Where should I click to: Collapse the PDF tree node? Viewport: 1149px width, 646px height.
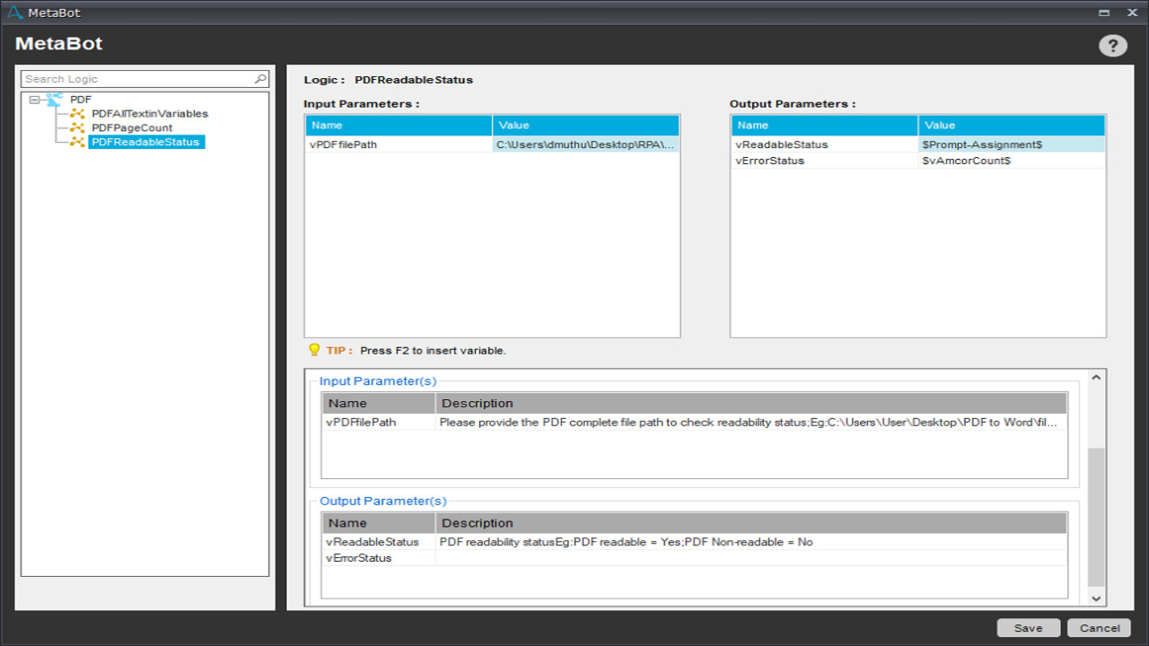point(34,100)
